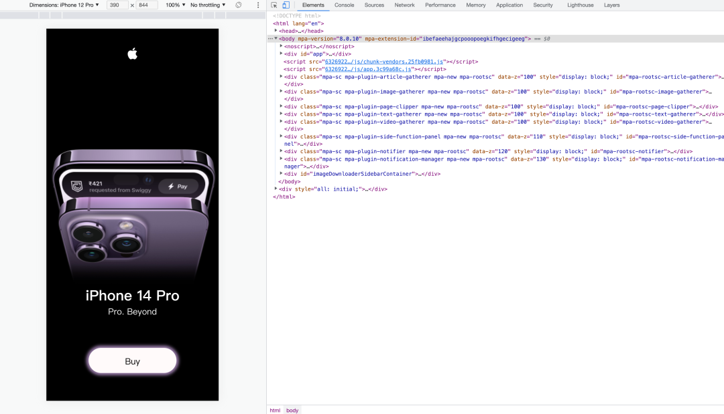
Task: Open the chunk-vendors.25fb0981.js link
Action: 383,62
